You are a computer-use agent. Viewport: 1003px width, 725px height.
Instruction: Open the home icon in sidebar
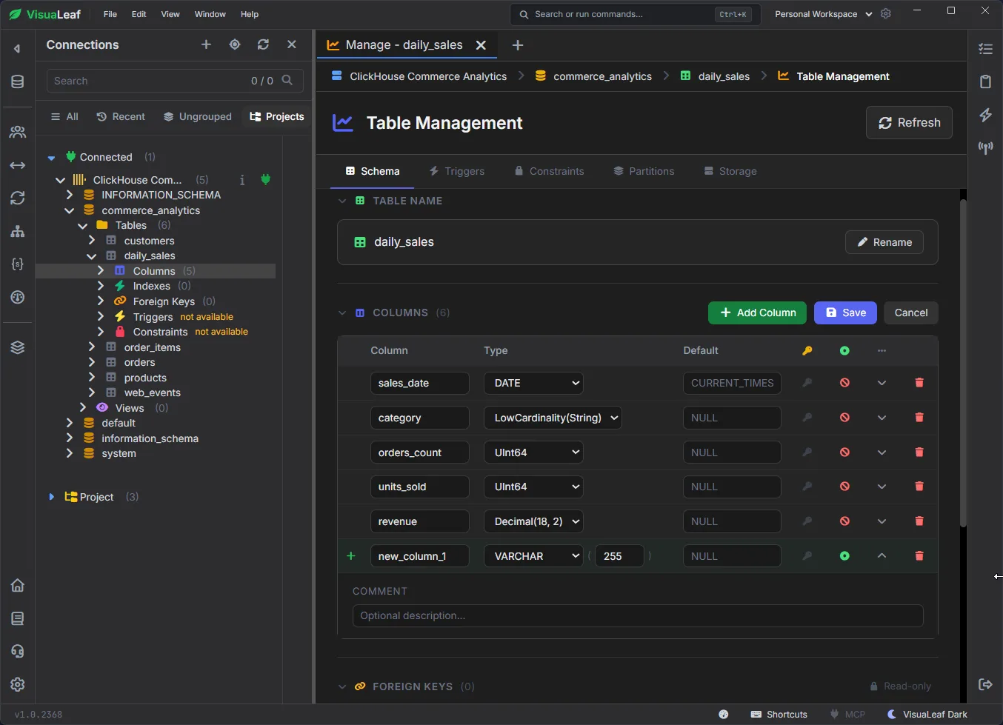tap(18, 586)
